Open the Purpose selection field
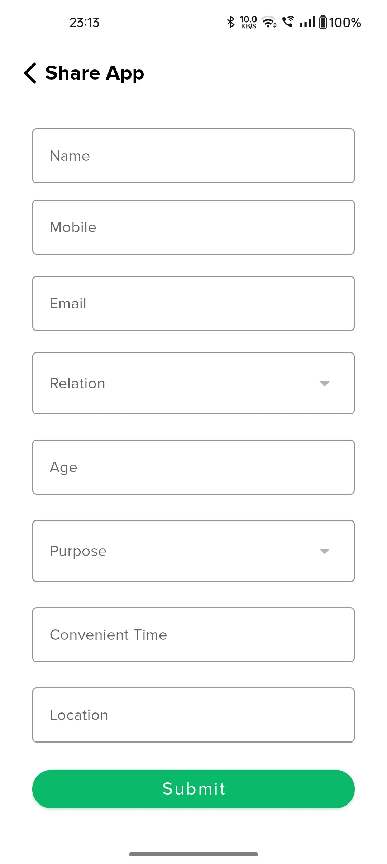Viewport: 387px width, 864px height. 193,551
